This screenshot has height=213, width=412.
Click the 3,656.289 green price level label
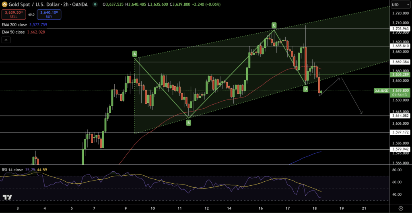click(x=400, y=75)
